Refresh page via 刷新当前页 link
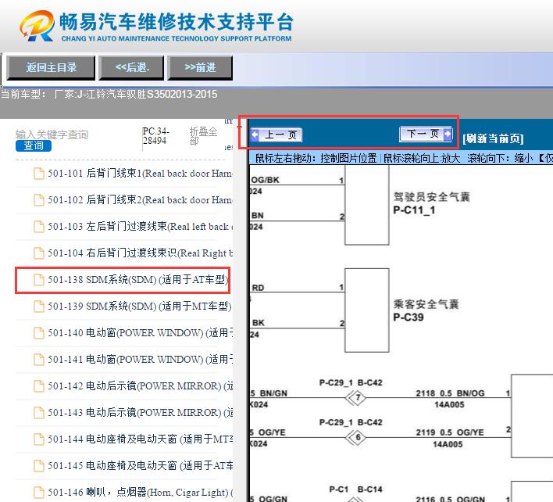553x502 pixels. 493,138
